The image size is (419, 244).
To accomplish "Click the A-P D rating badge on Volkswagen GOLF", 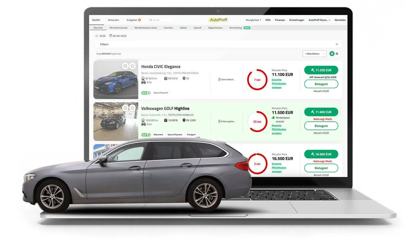I will [146, 134].
